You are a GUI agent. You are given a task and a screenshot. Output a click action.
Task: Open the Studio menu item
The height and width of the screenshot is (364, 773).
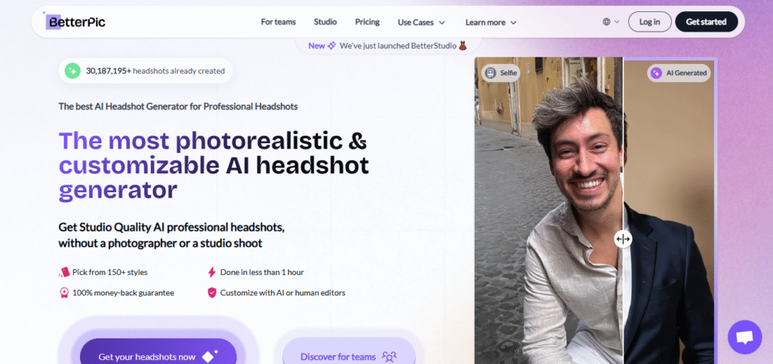coord(325,22)
